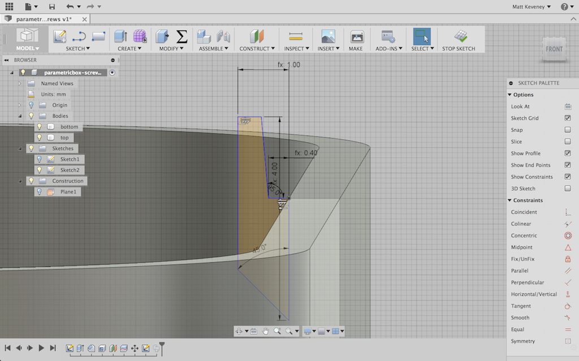
Task: Disable the Sketch Grid checkbox
Action: tap(568, 118)
